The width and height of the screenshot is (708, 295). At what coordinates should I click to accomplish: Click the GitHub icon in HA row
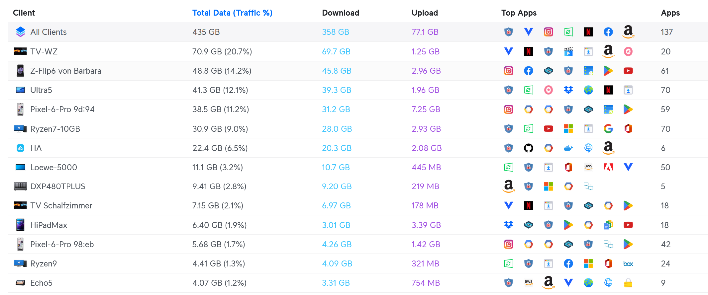click(528, 148)
